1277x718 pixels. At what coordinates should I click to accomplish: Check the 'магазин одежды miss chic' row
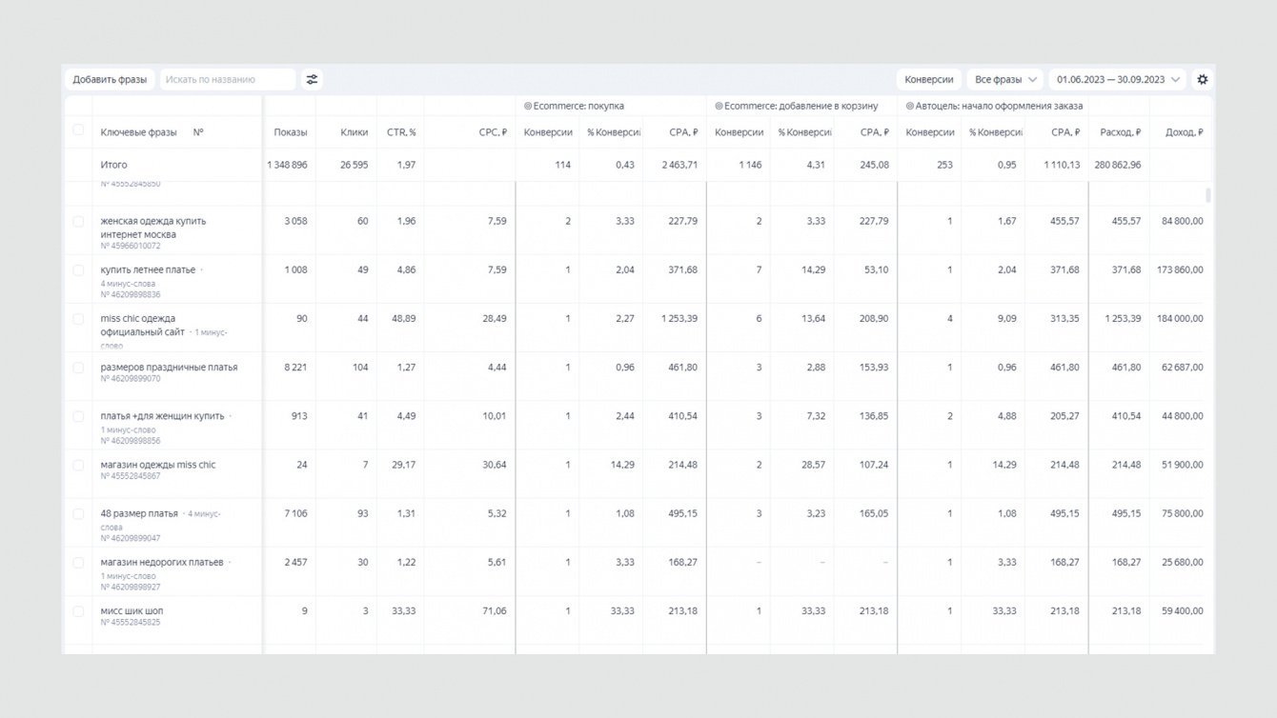pyautogui.click(x=78, y=466)
